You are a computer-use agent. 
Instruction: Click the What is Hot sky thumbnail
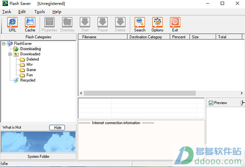click(x=38, y=142)
